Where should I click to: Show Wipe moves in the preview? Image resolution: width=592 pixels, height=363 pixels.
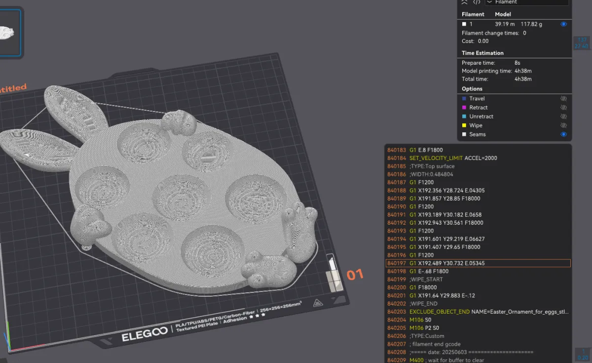pyautogui.click(x=563, y=125)
